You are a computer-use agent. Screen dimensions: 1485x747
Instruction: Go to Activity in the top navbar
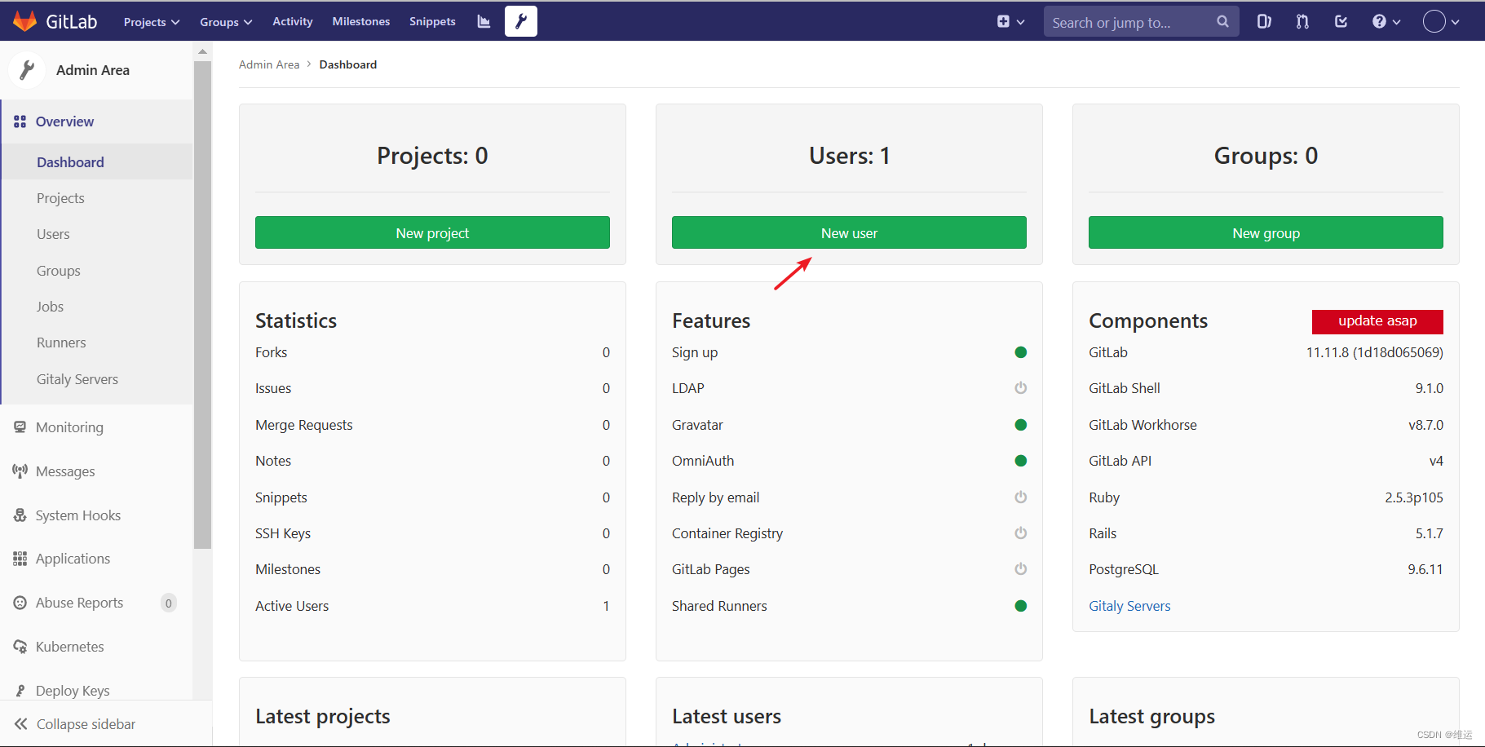(x=293, y=21)
